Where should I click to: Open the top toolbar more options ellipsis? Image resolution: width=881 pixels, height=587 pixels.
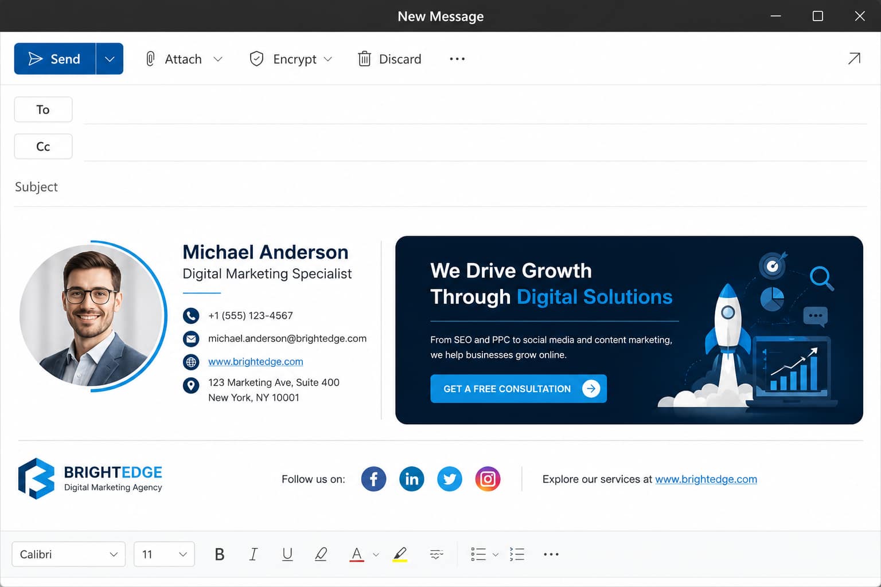(x=457, y=58)
